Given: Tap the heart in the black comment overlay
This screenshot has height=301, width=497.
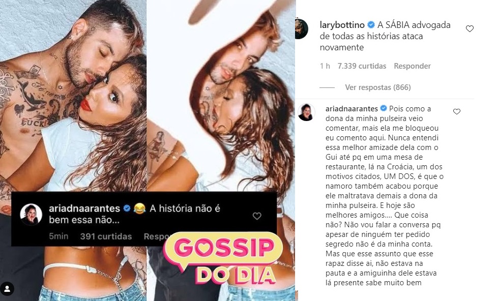Looking at the screenshot, I should click(x=257, y=216).
